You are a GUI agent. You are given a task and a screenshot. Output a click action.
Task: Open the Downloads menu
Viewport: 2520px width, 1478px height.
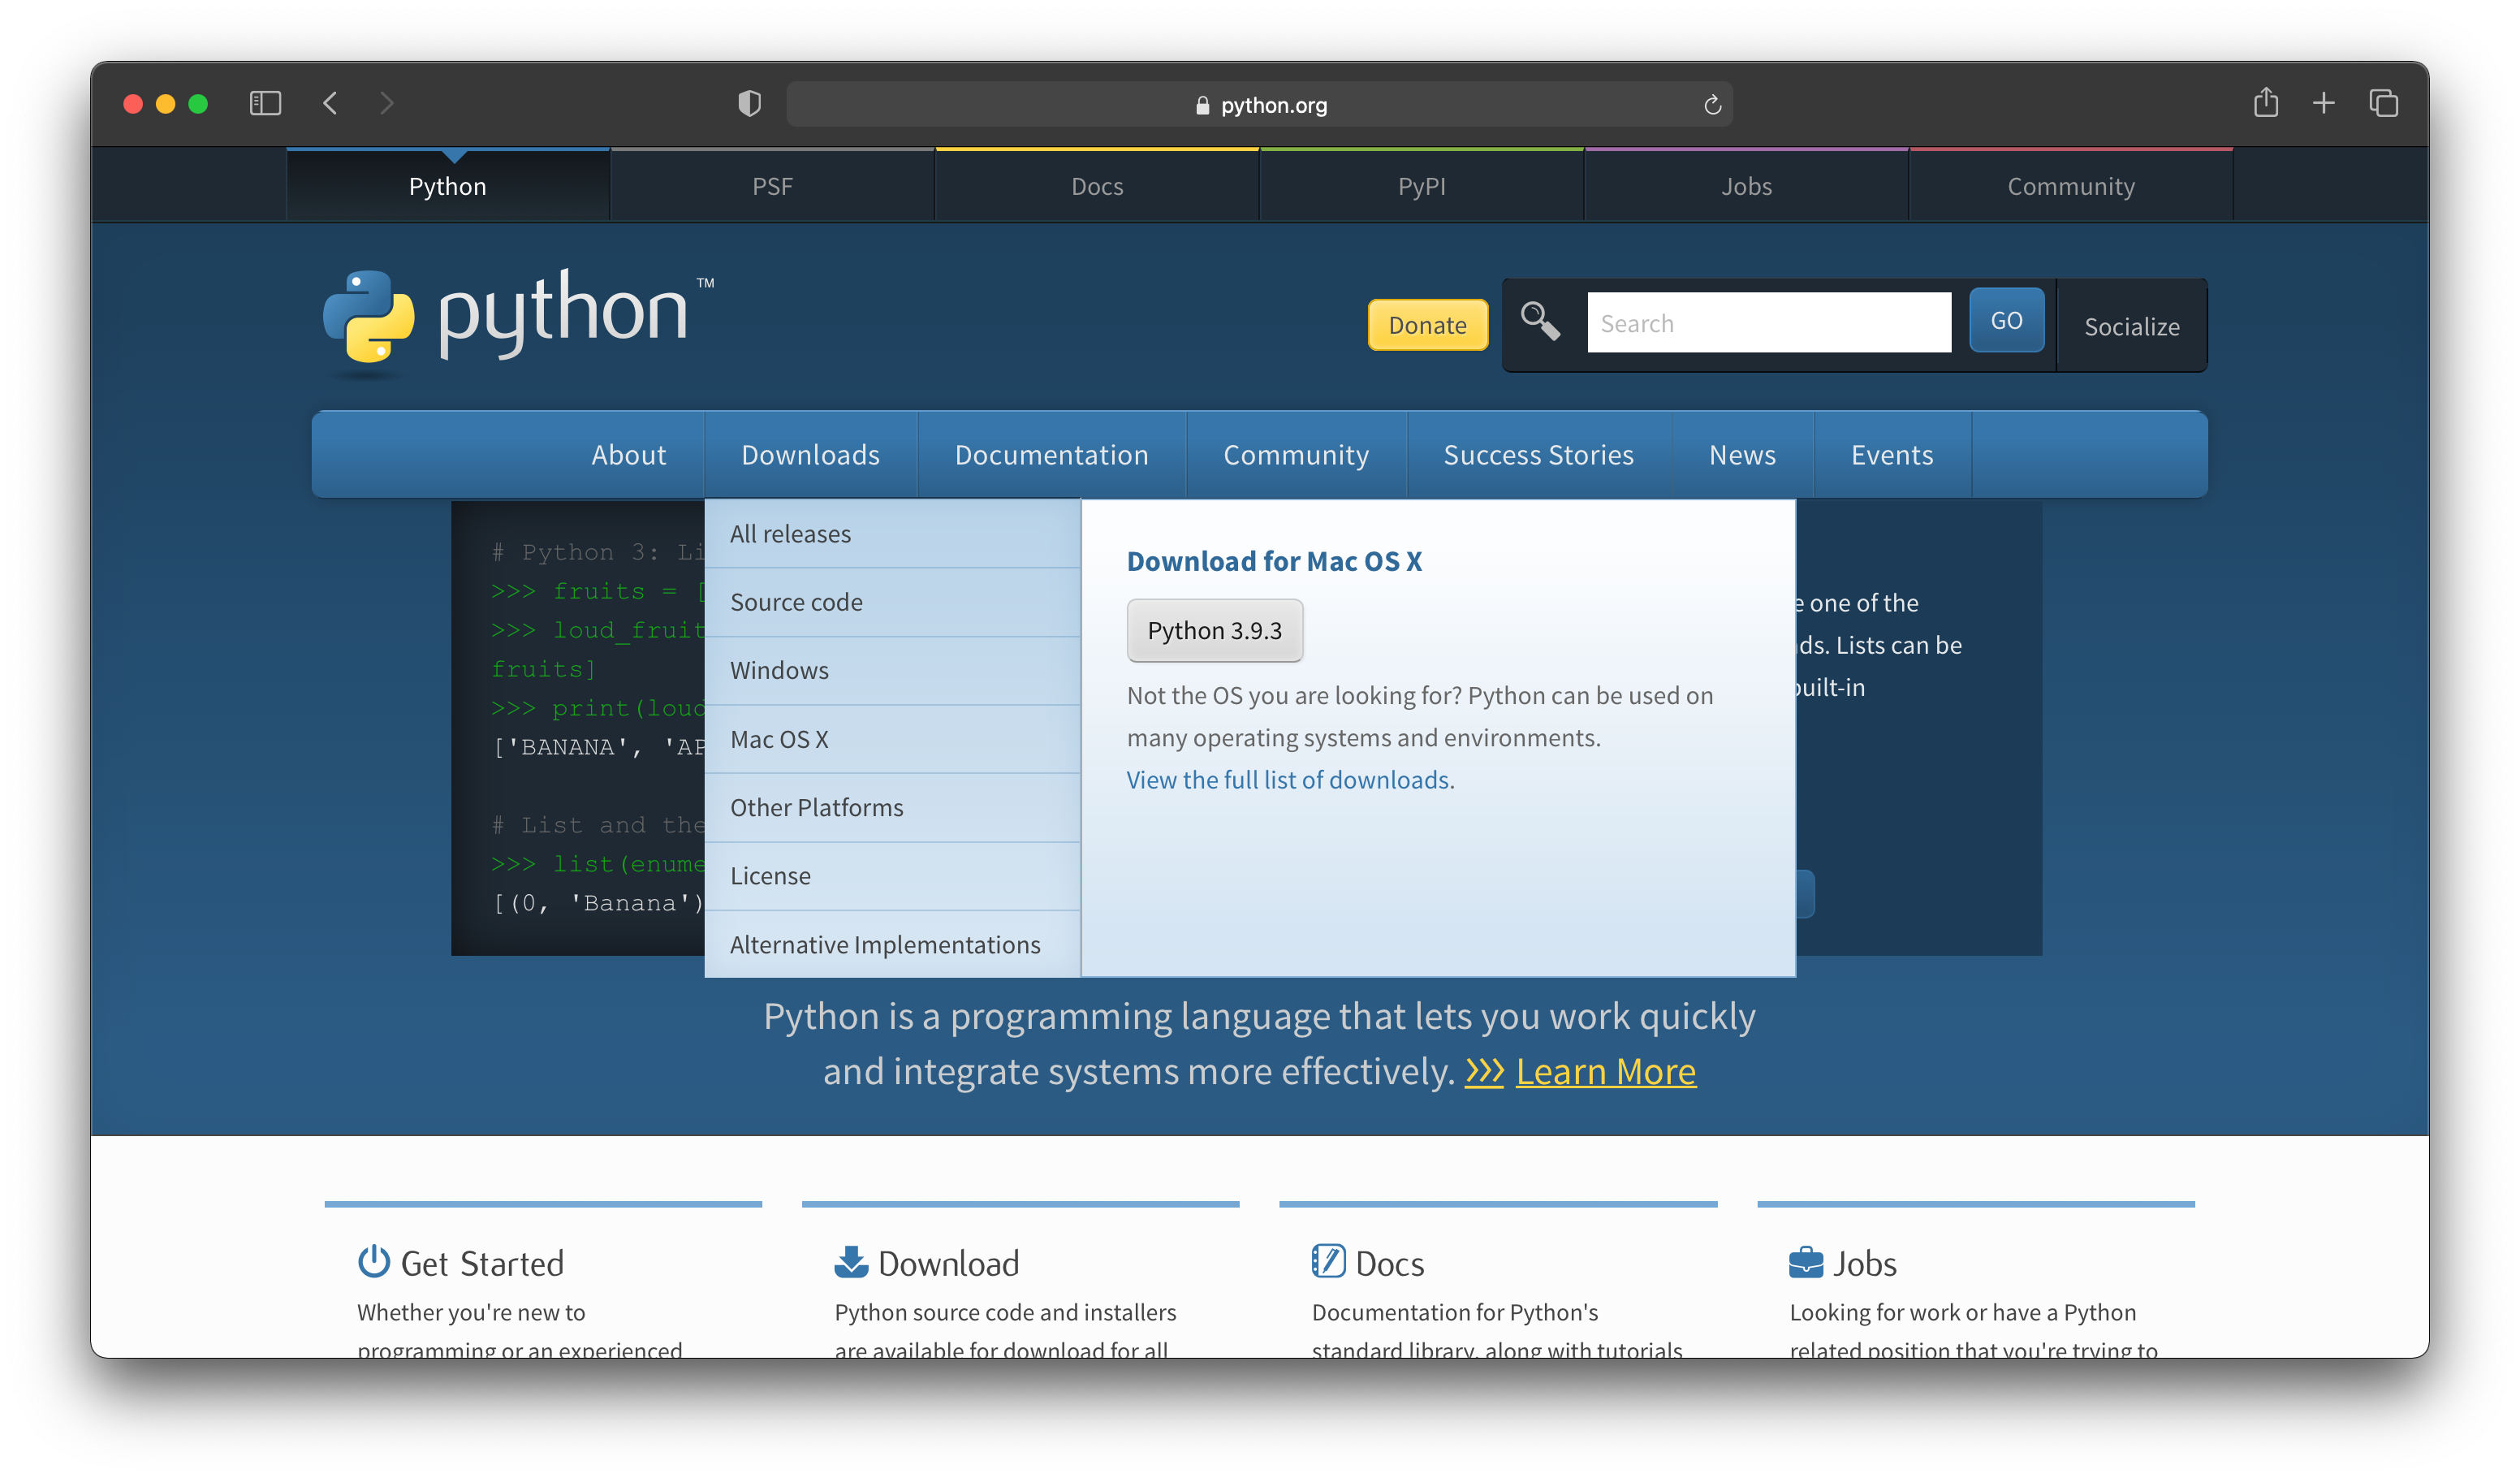click(x=810, y=455)
